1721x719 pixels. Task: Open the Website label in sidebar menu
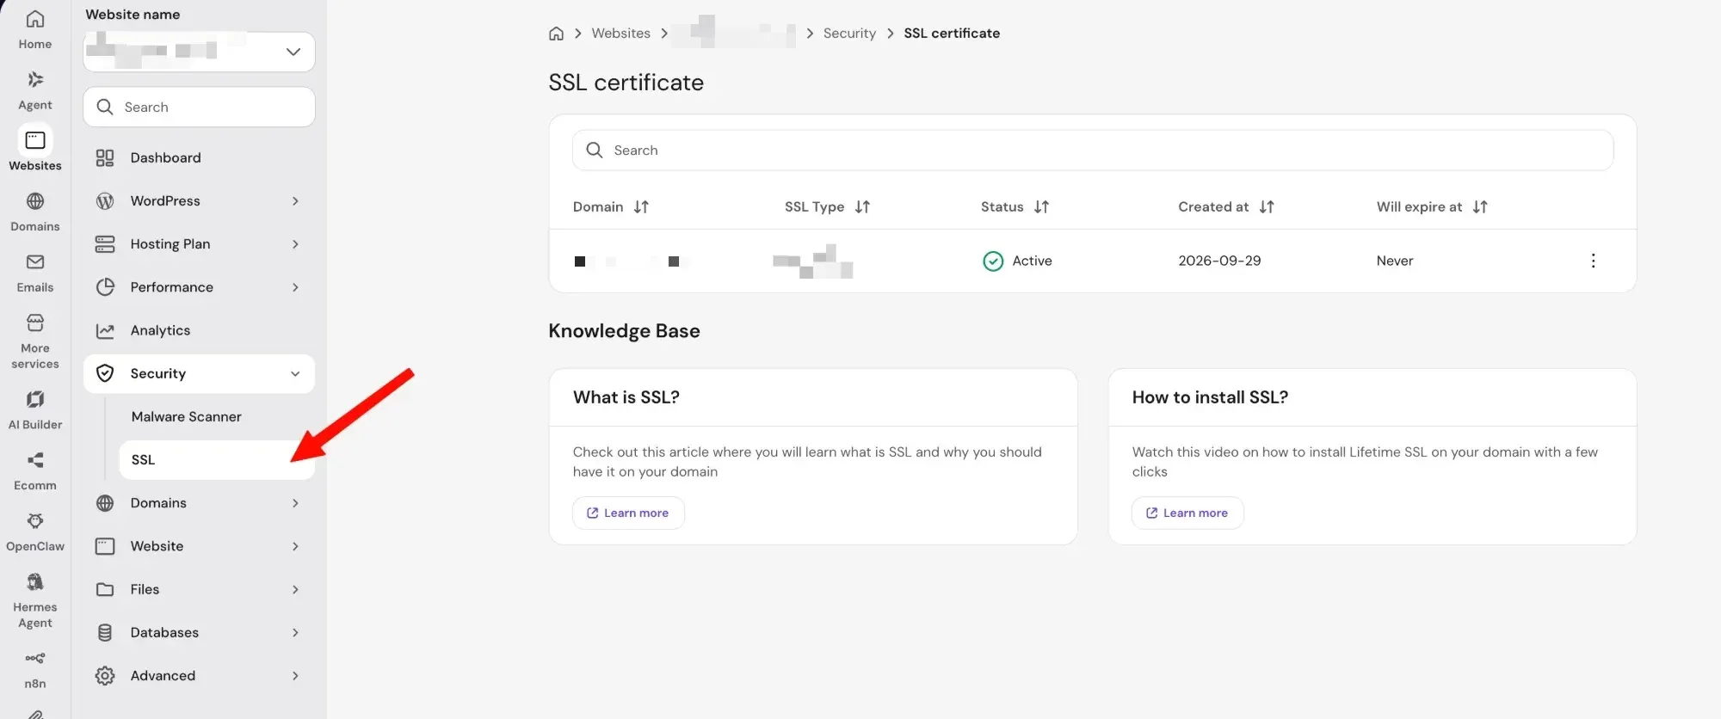click(157, 546)
